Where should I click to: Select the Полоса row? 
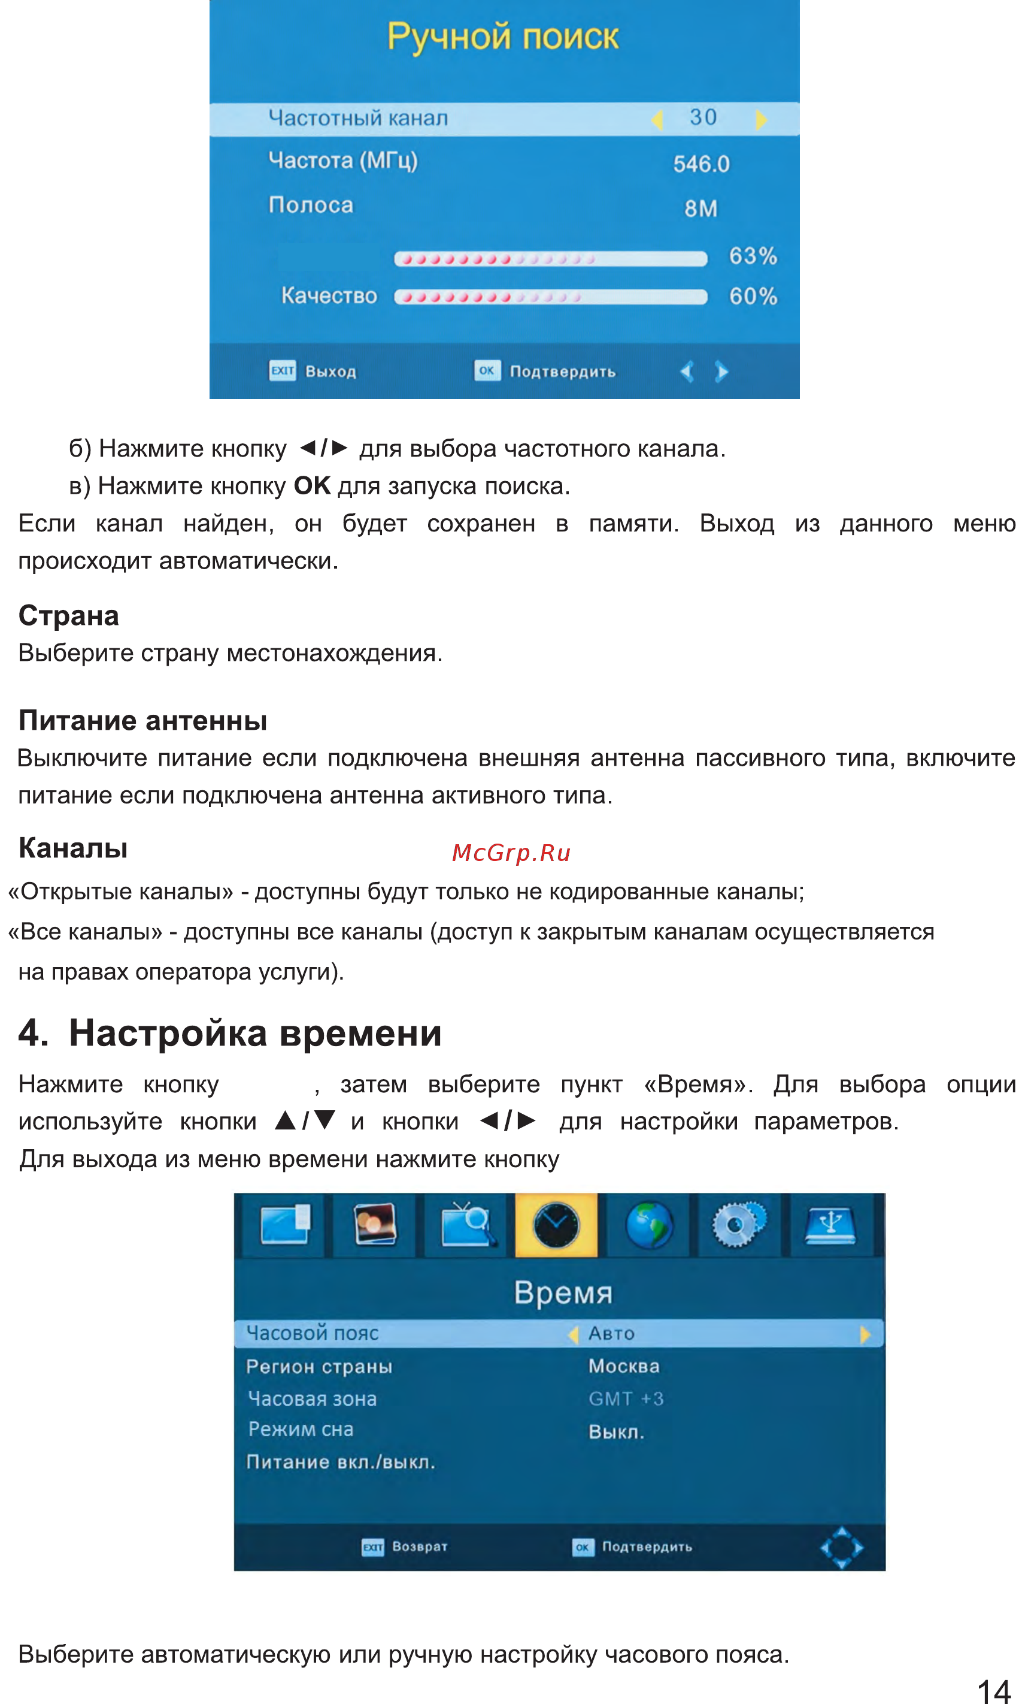coord(505,206)
